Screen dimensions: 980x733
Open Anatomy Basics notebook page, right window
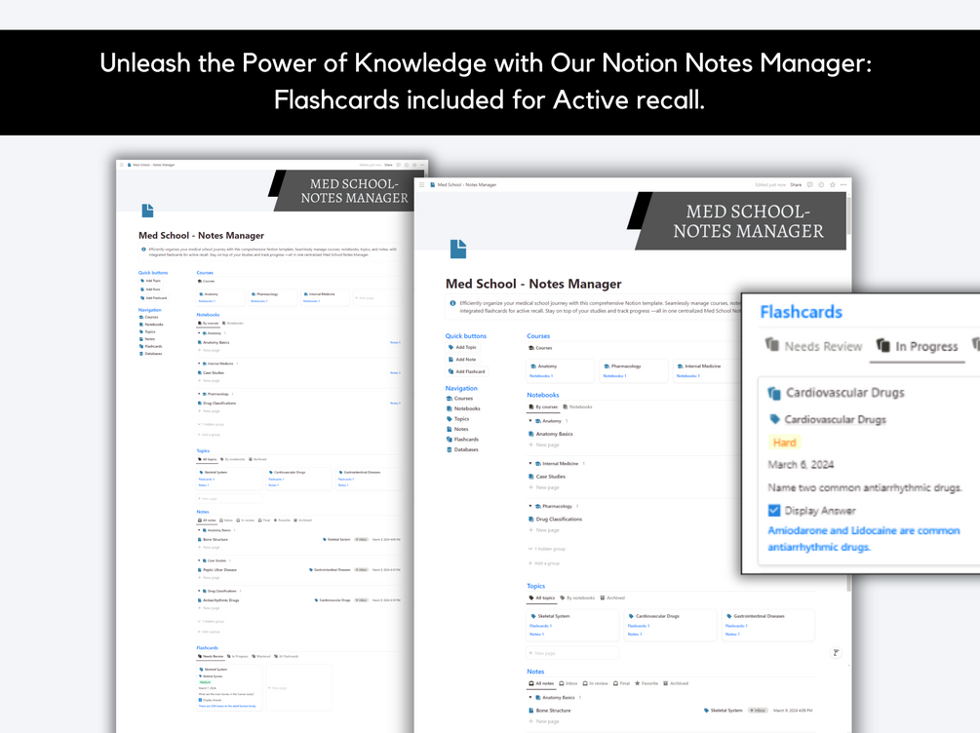(551, 434)
